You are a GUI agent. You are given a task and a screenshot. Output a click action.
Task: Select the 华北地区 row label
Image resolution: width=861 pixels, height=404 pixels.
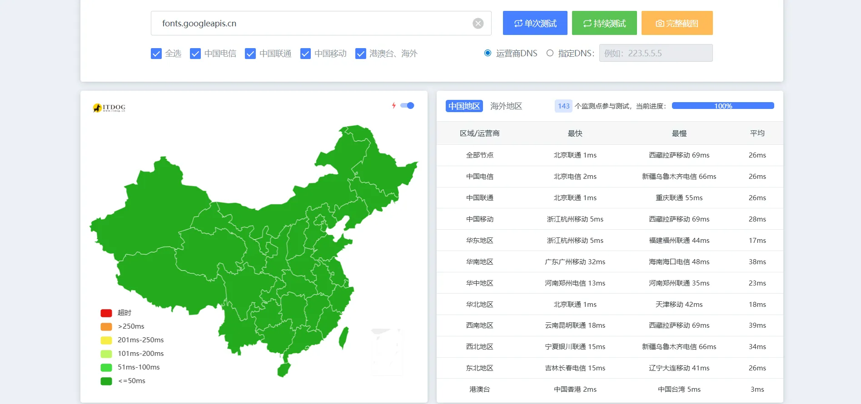tap(480, 305)
